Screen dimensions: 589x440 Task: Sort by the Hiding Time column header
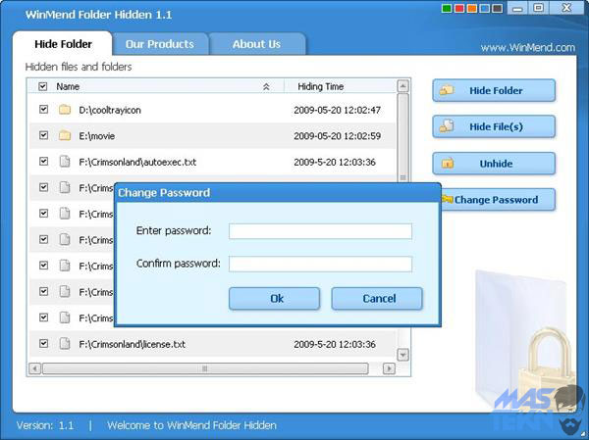coord(320,86)
